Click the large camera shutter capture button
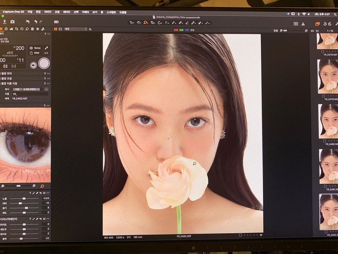338x254 pixels. pos(44,63)
